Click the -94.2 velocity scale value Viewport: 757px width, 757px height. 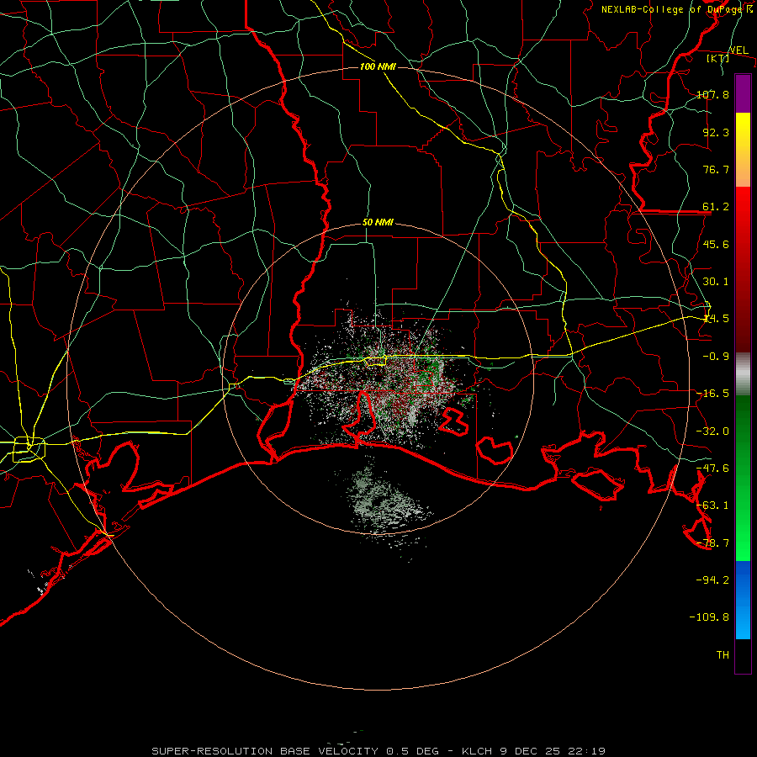[x=712, y=580]
